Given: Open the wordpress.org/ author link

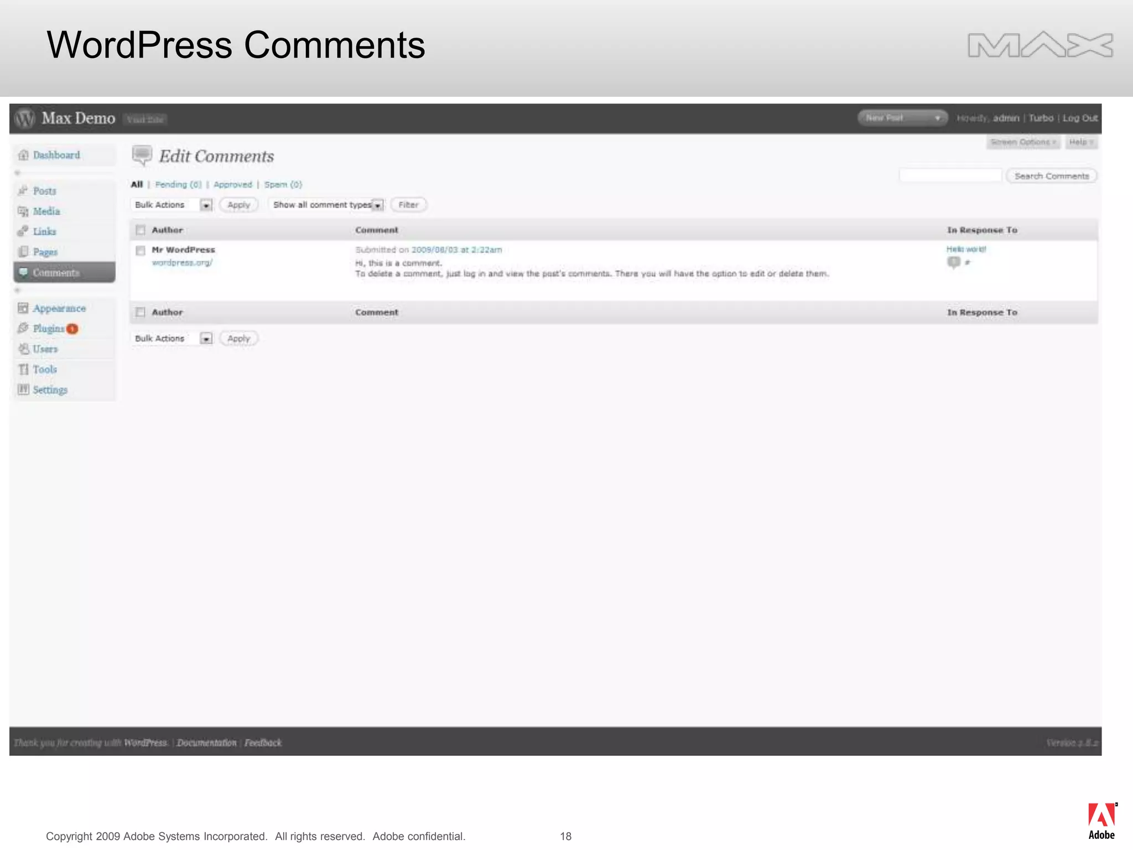Looking at the screenshot, I should pos(182,263).
